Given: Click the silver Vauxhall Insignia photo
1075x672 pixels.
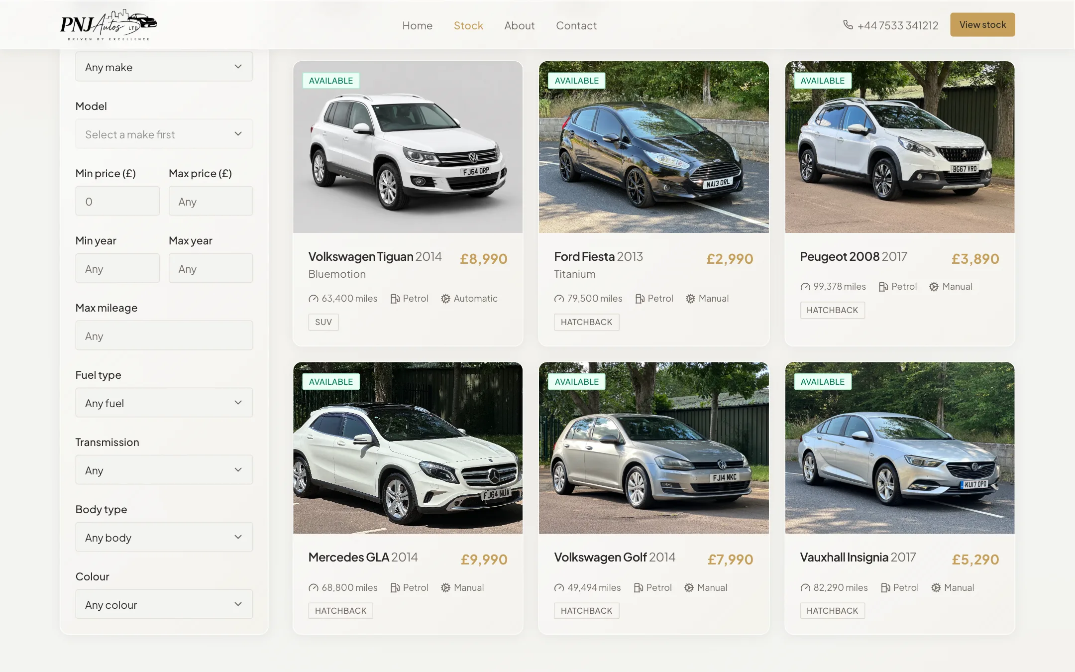Looking at the screenshot, I should coord(899,448).
